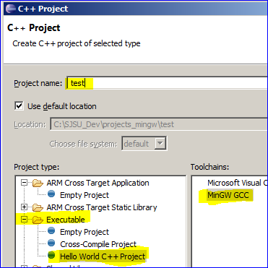The width and height of the screenshot is (268, 268).
Task: Select Empty Project under Executable
Action: pos(85,232)
